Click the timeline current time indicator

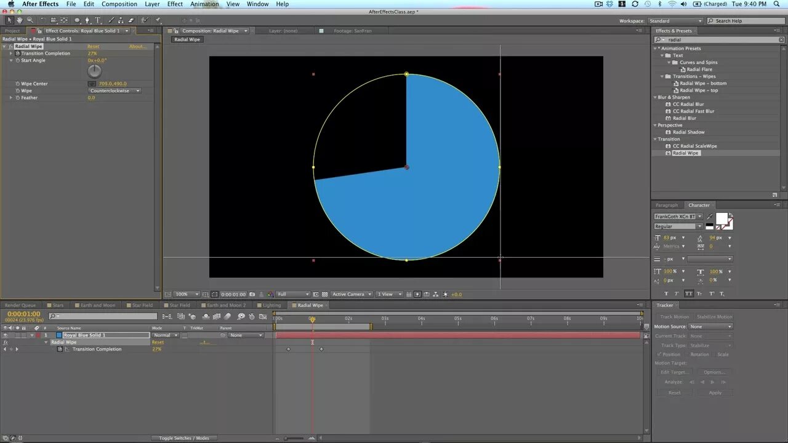click(x=312, y=319)
